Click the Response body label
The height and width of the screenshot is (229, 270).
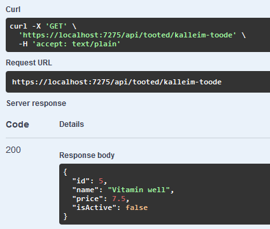(87, 155)
